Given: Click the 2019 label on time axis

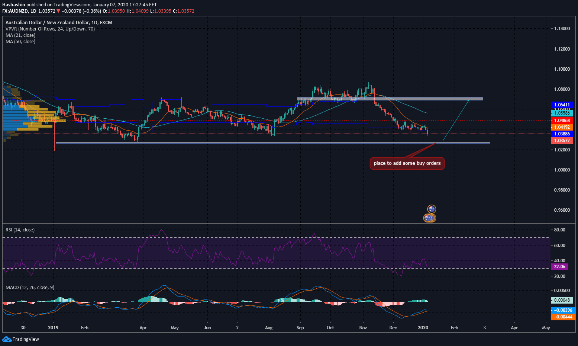Looking at the screenshot, I should point(54,328).
